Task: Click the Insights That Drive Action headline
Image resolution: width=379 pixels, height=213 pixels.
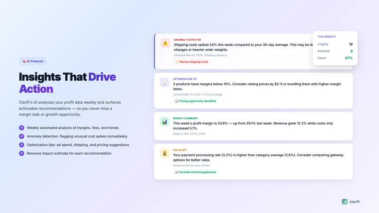Action: pos(67,83)
